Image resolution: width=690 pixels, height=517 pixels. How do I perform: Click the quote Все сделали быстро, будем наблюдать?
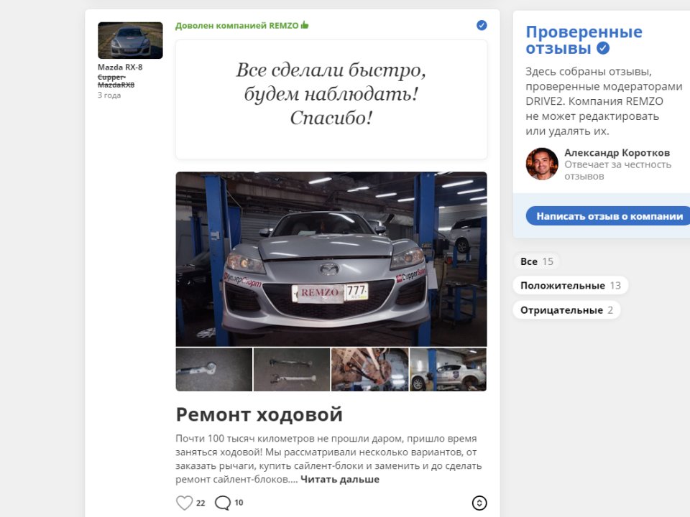click(331, 93)
